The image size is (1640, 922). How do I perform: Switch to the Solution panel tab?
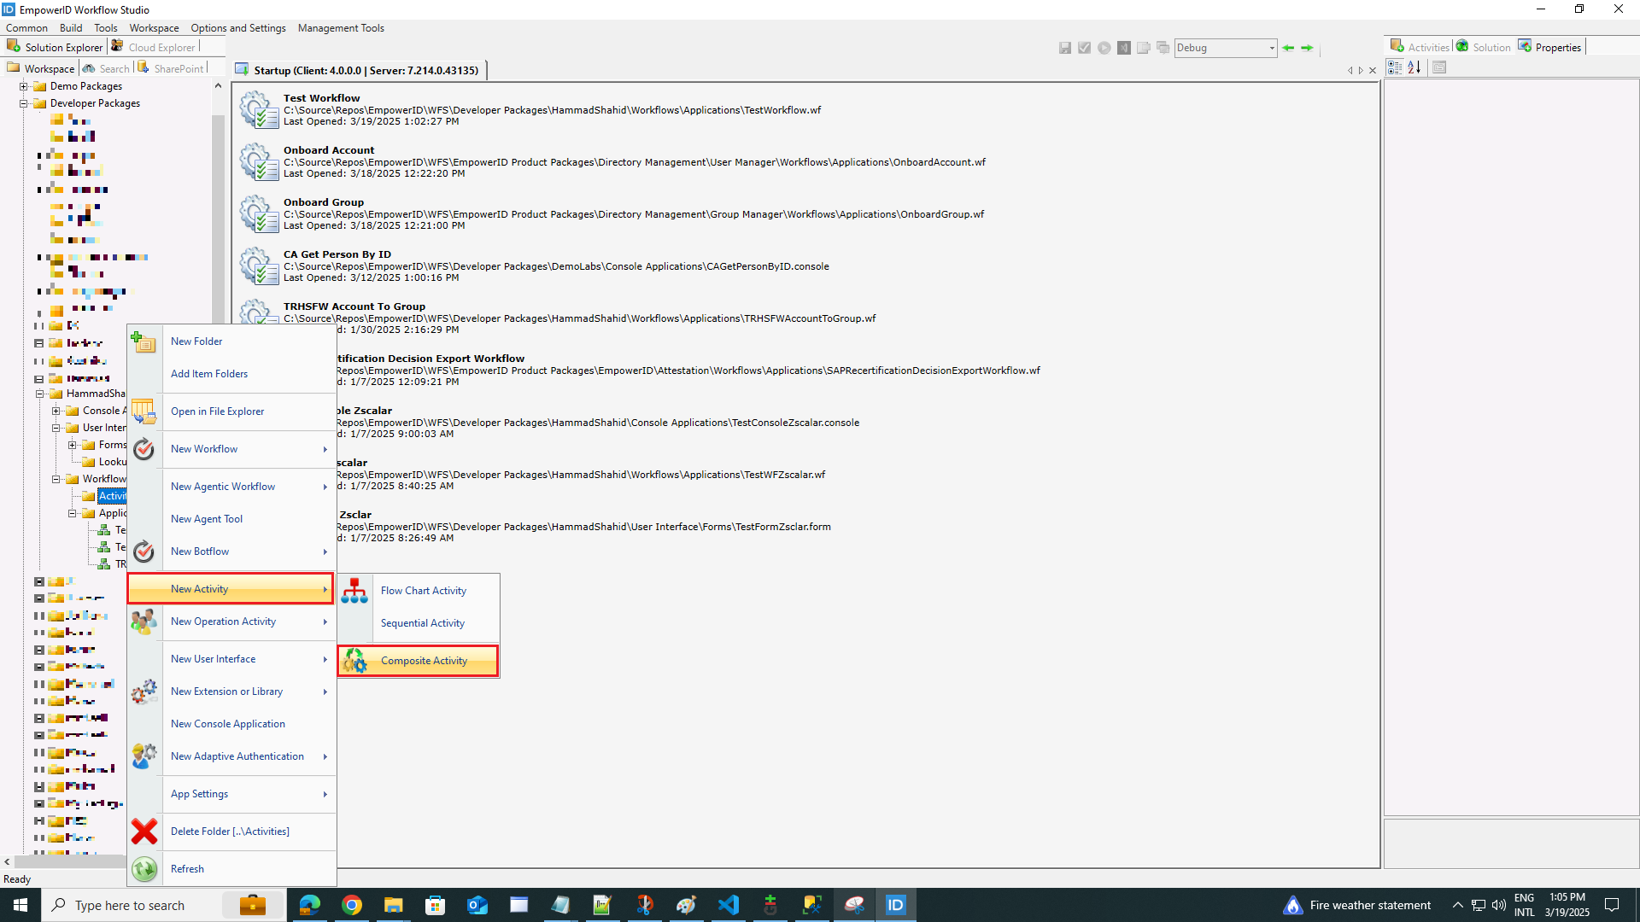point(1484,47)
